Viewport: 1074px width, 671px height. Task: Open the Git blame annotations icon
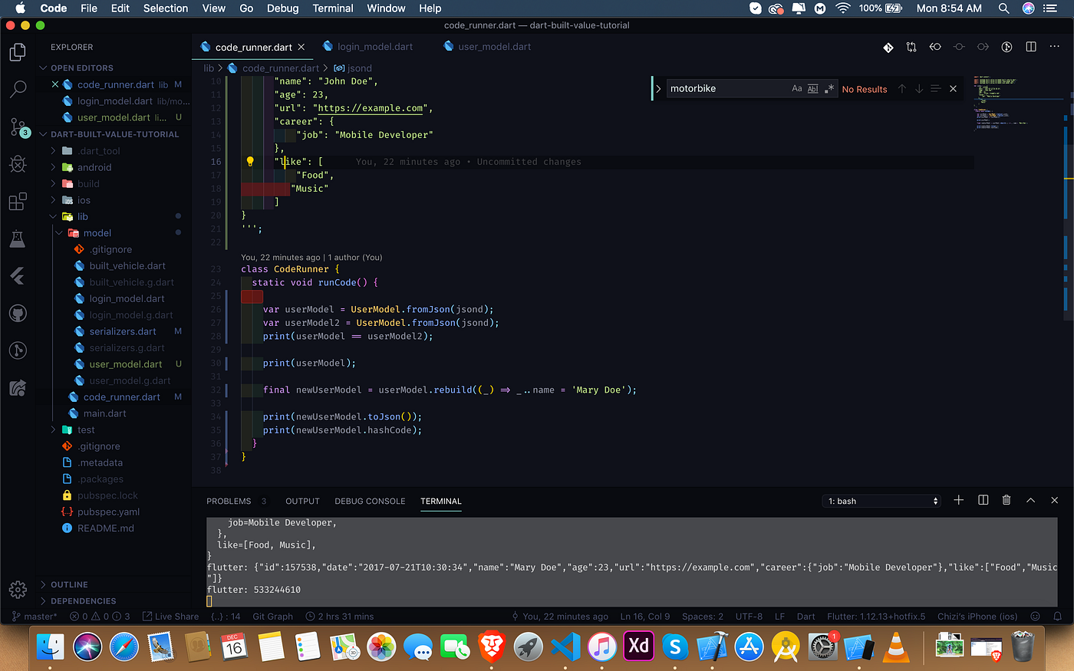(x=888, y=47)
